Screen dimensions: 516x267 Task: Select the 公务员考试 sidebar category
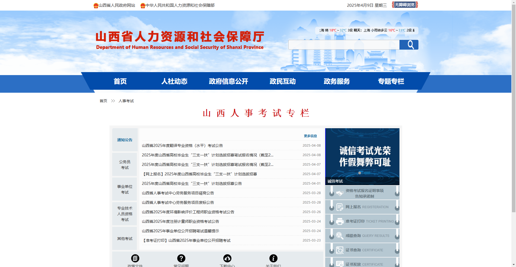click(124, 164)
